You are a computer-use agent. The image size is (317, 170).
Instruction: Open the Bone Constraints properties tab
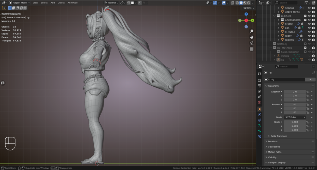pyautogui.click(x=260, y=137)
